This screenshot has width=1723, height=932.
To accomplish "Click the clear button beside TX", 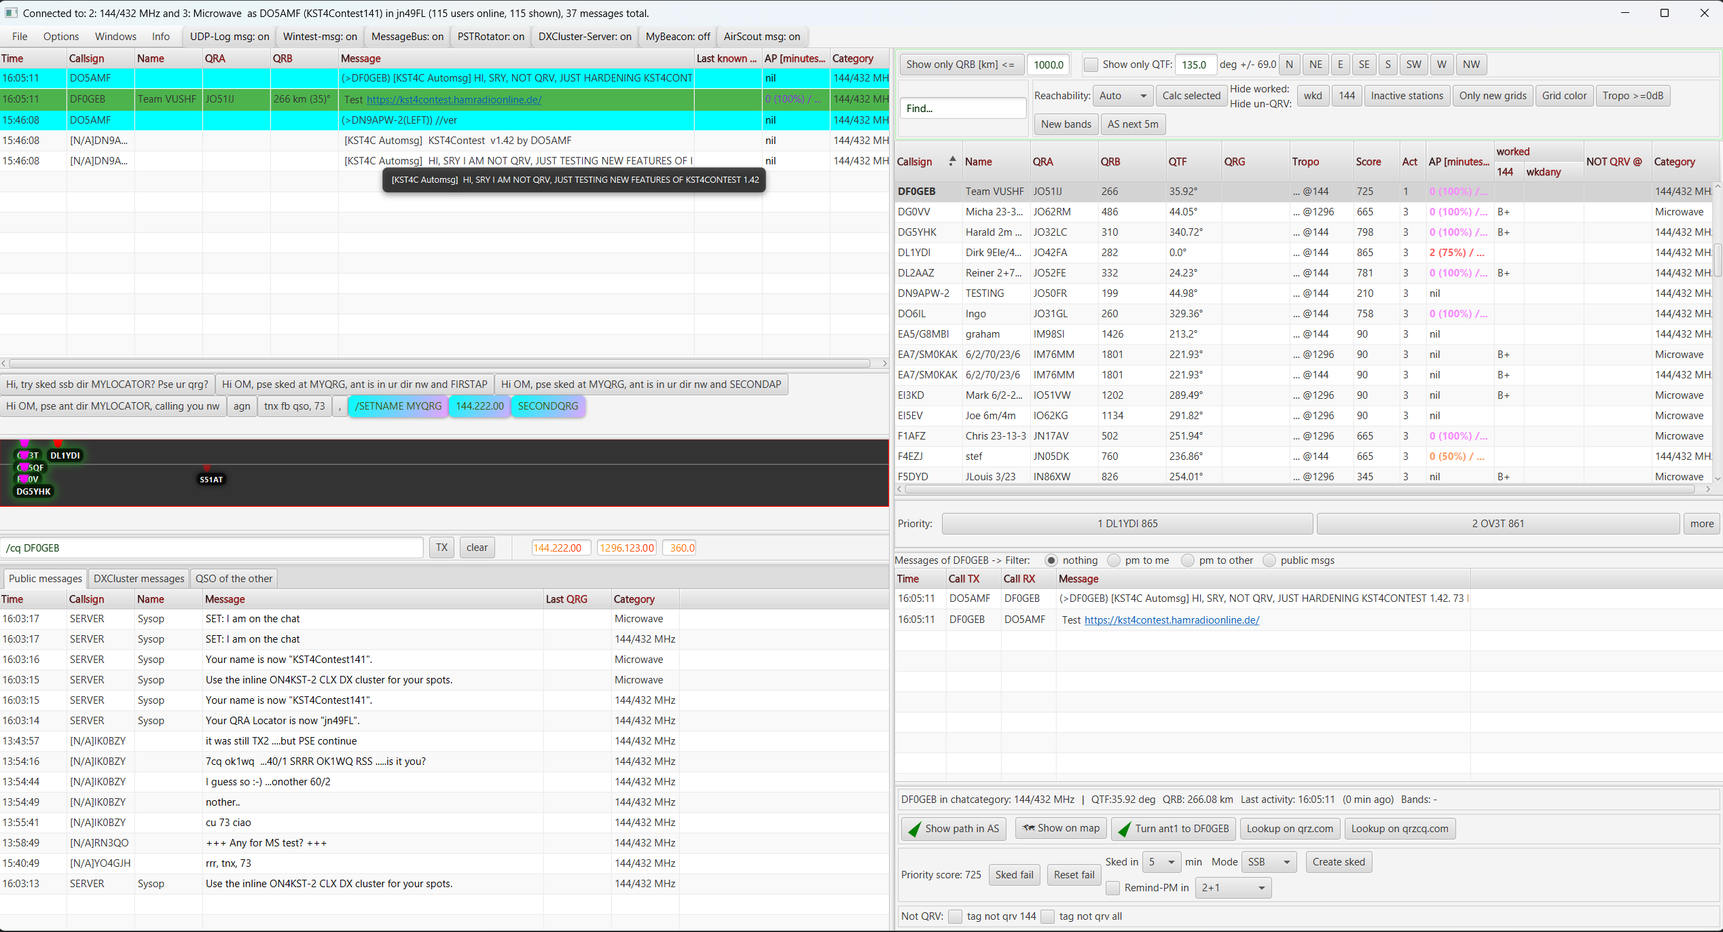I will point(477,548).
